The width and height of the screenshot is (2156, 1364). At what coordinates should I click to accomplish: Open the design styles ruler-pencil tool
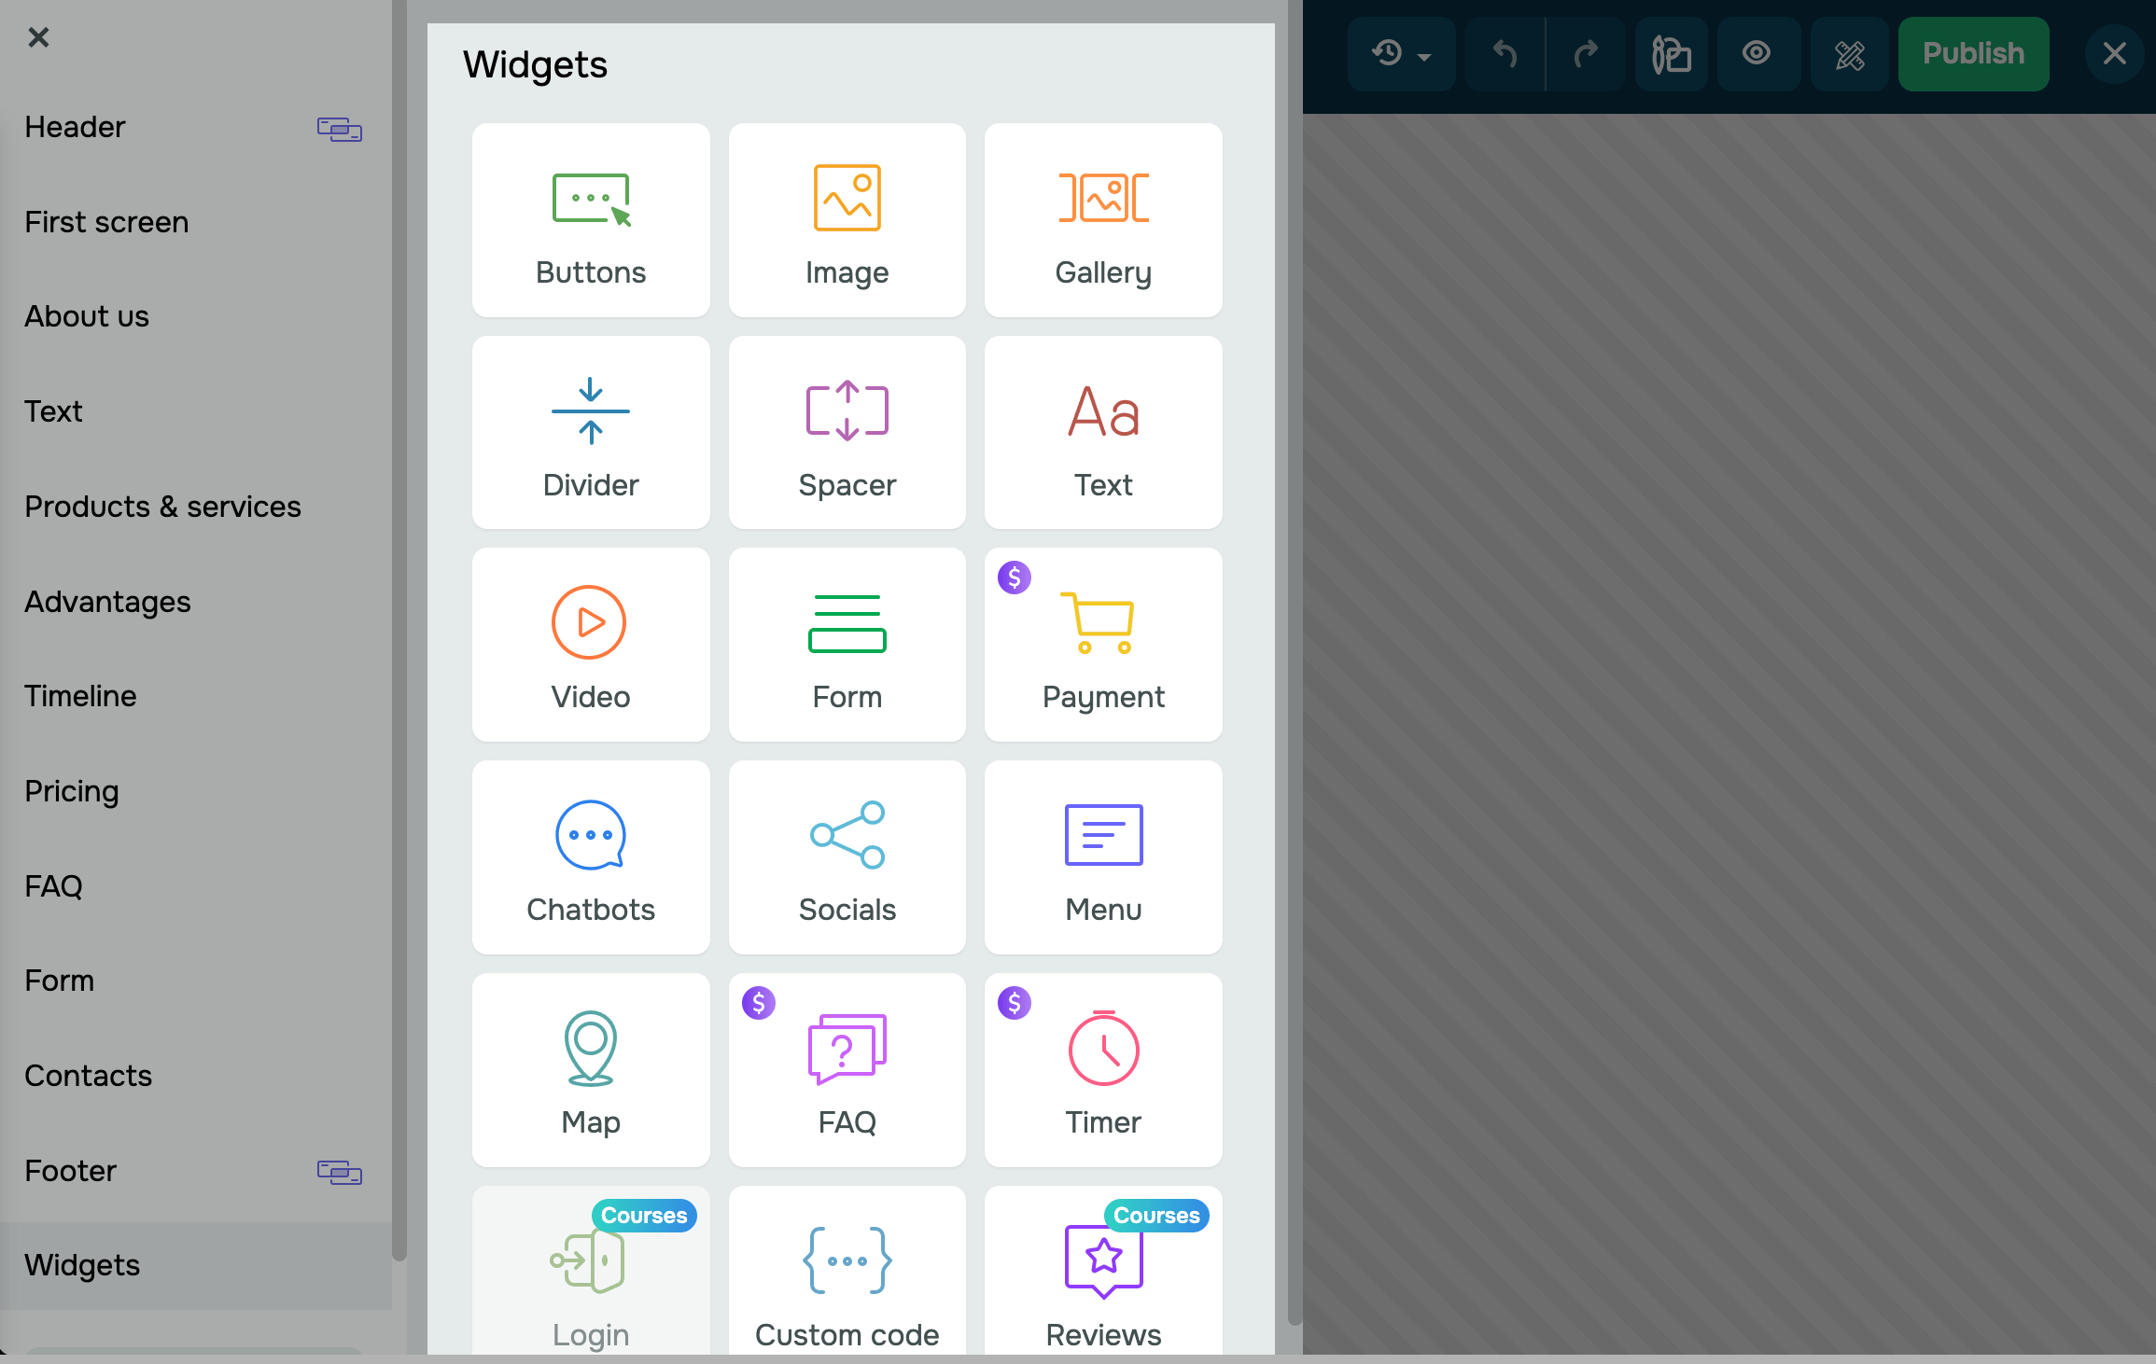tap(1849, 54)
